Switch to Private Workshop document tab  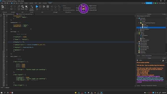(9, 14)
